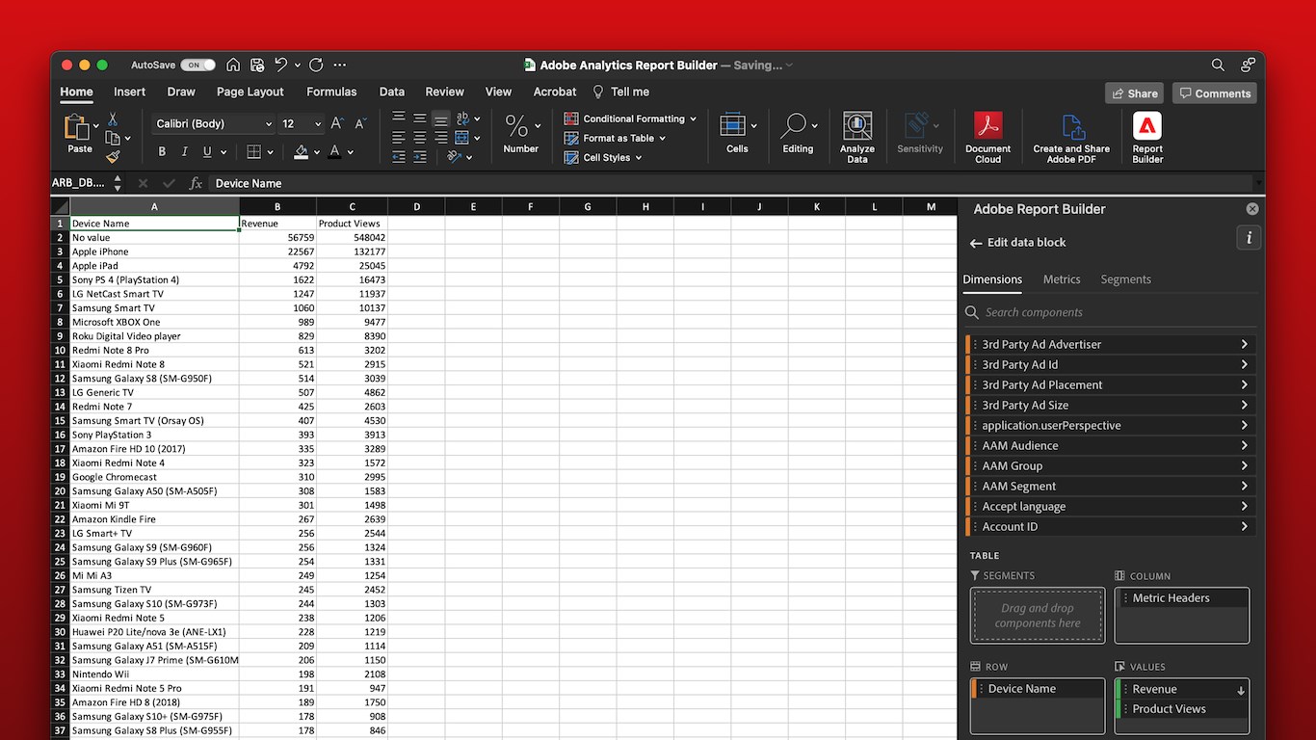Click the Share button
Image resolution: width=1316 pixels, height=740 pixels.
pyautogui.click(x=1134, y=93)
